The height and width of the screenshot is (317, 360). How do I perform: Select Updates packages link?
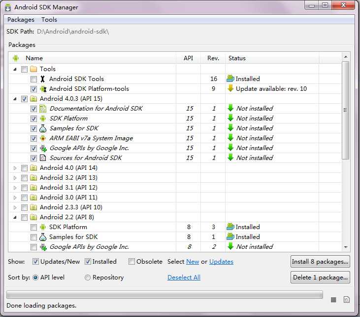click(x=221, y=262)
